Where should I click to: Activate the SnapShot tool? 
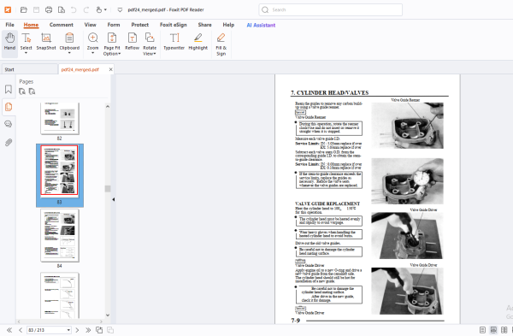pos(46,42)
